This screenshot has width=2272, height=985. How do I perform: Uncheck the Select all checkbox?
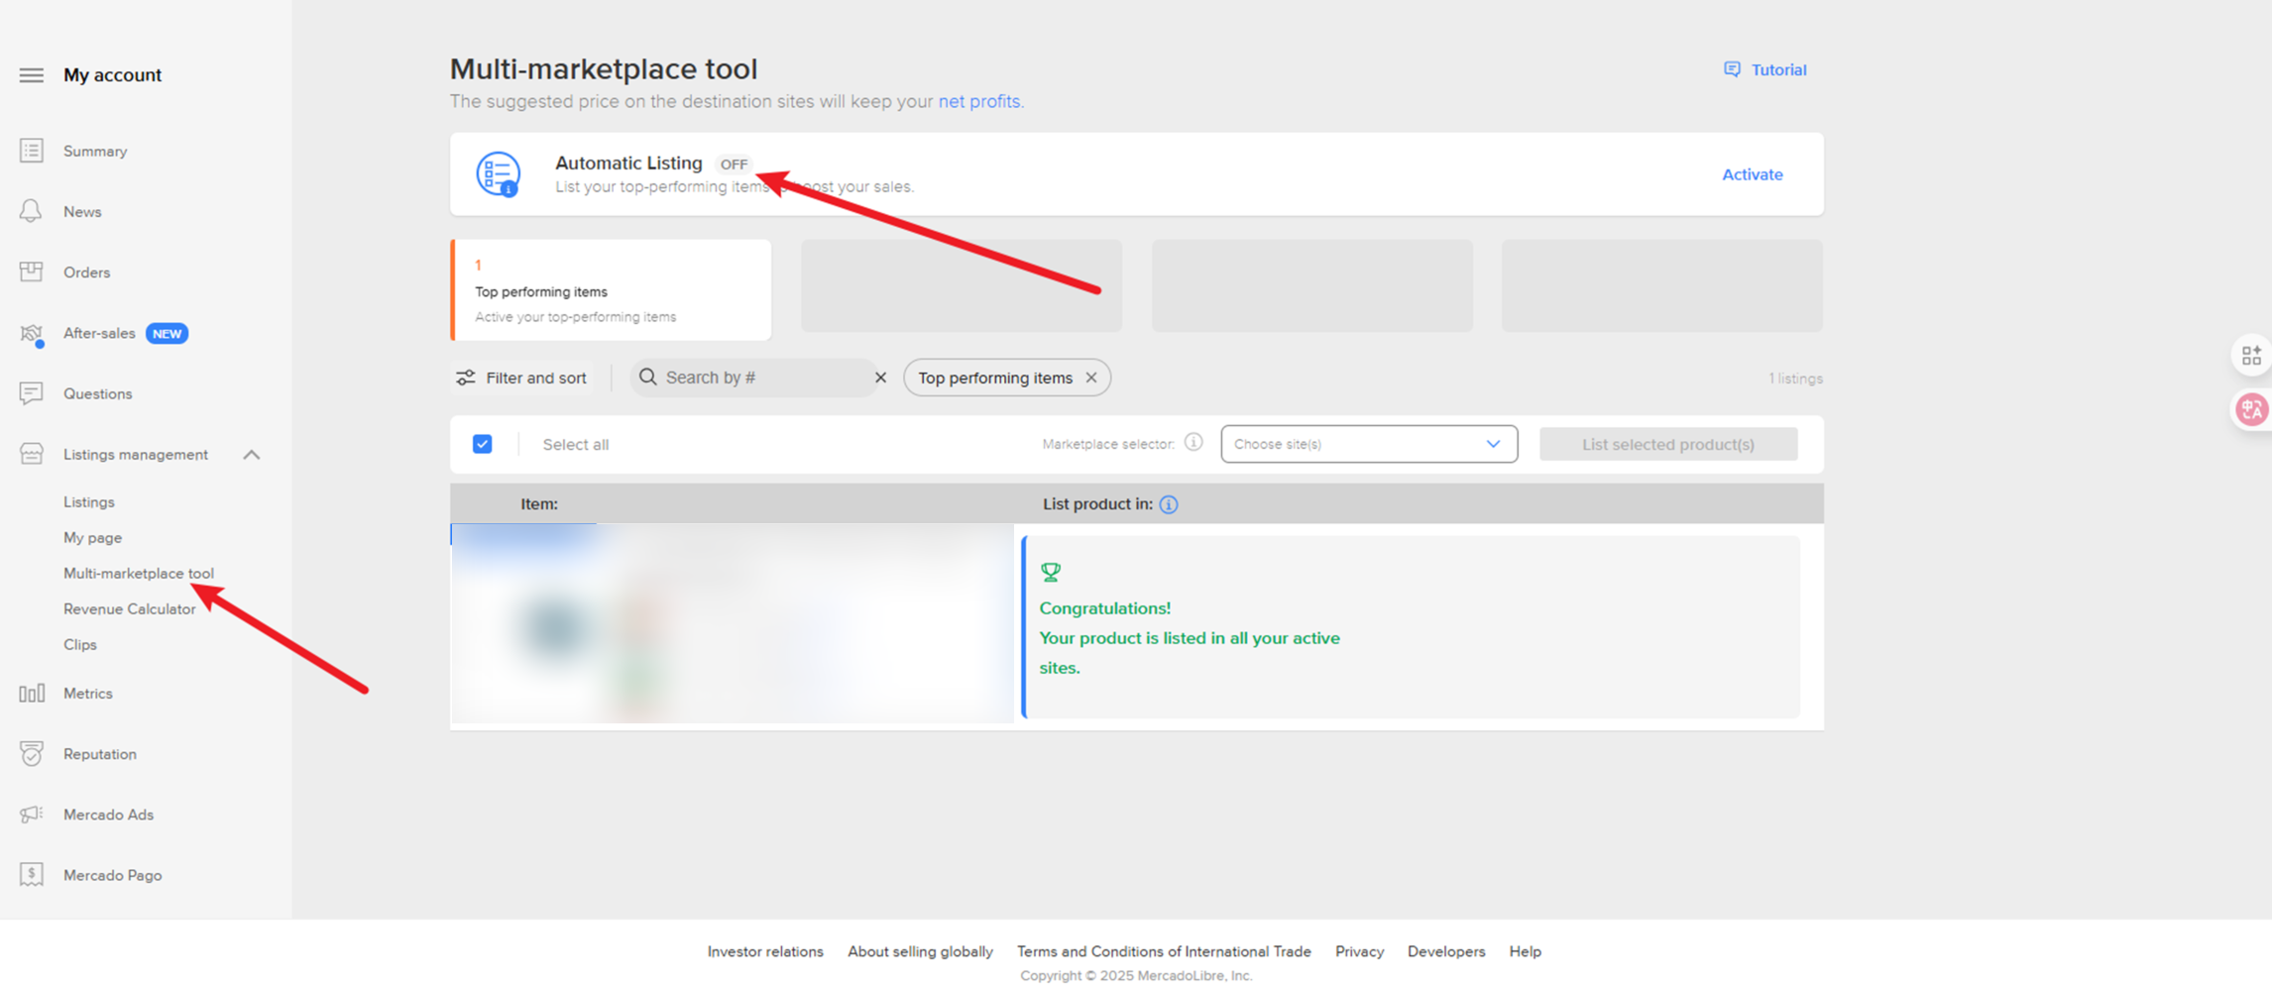click(483, 444)
